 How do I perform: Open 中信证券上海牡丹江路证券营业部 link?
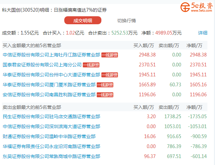pos(51,55)
